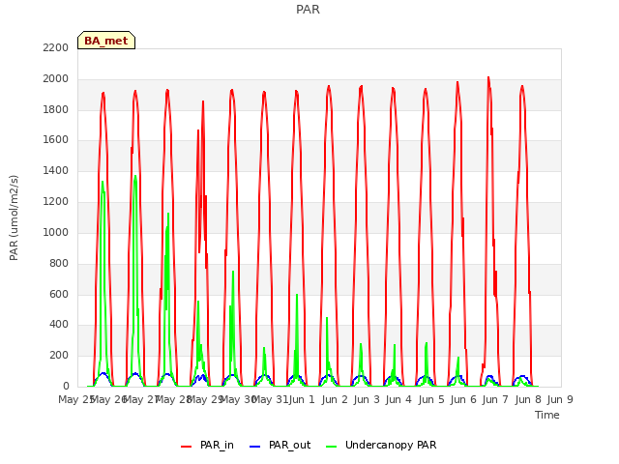
Task: Click the 800 y-axis tick label
Action: click(59, 263)
